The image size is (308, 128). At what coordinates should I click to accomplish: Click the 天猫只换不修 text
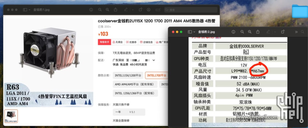coord(121,104)
